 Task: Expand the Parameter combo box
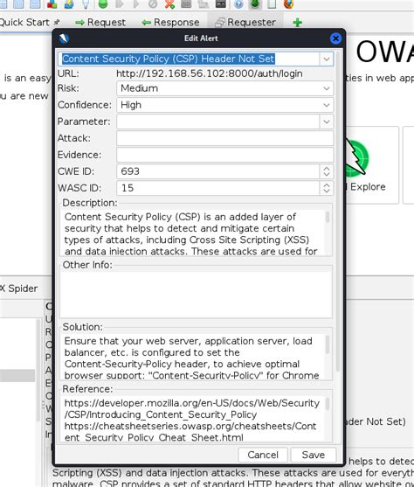pos(327,122)
